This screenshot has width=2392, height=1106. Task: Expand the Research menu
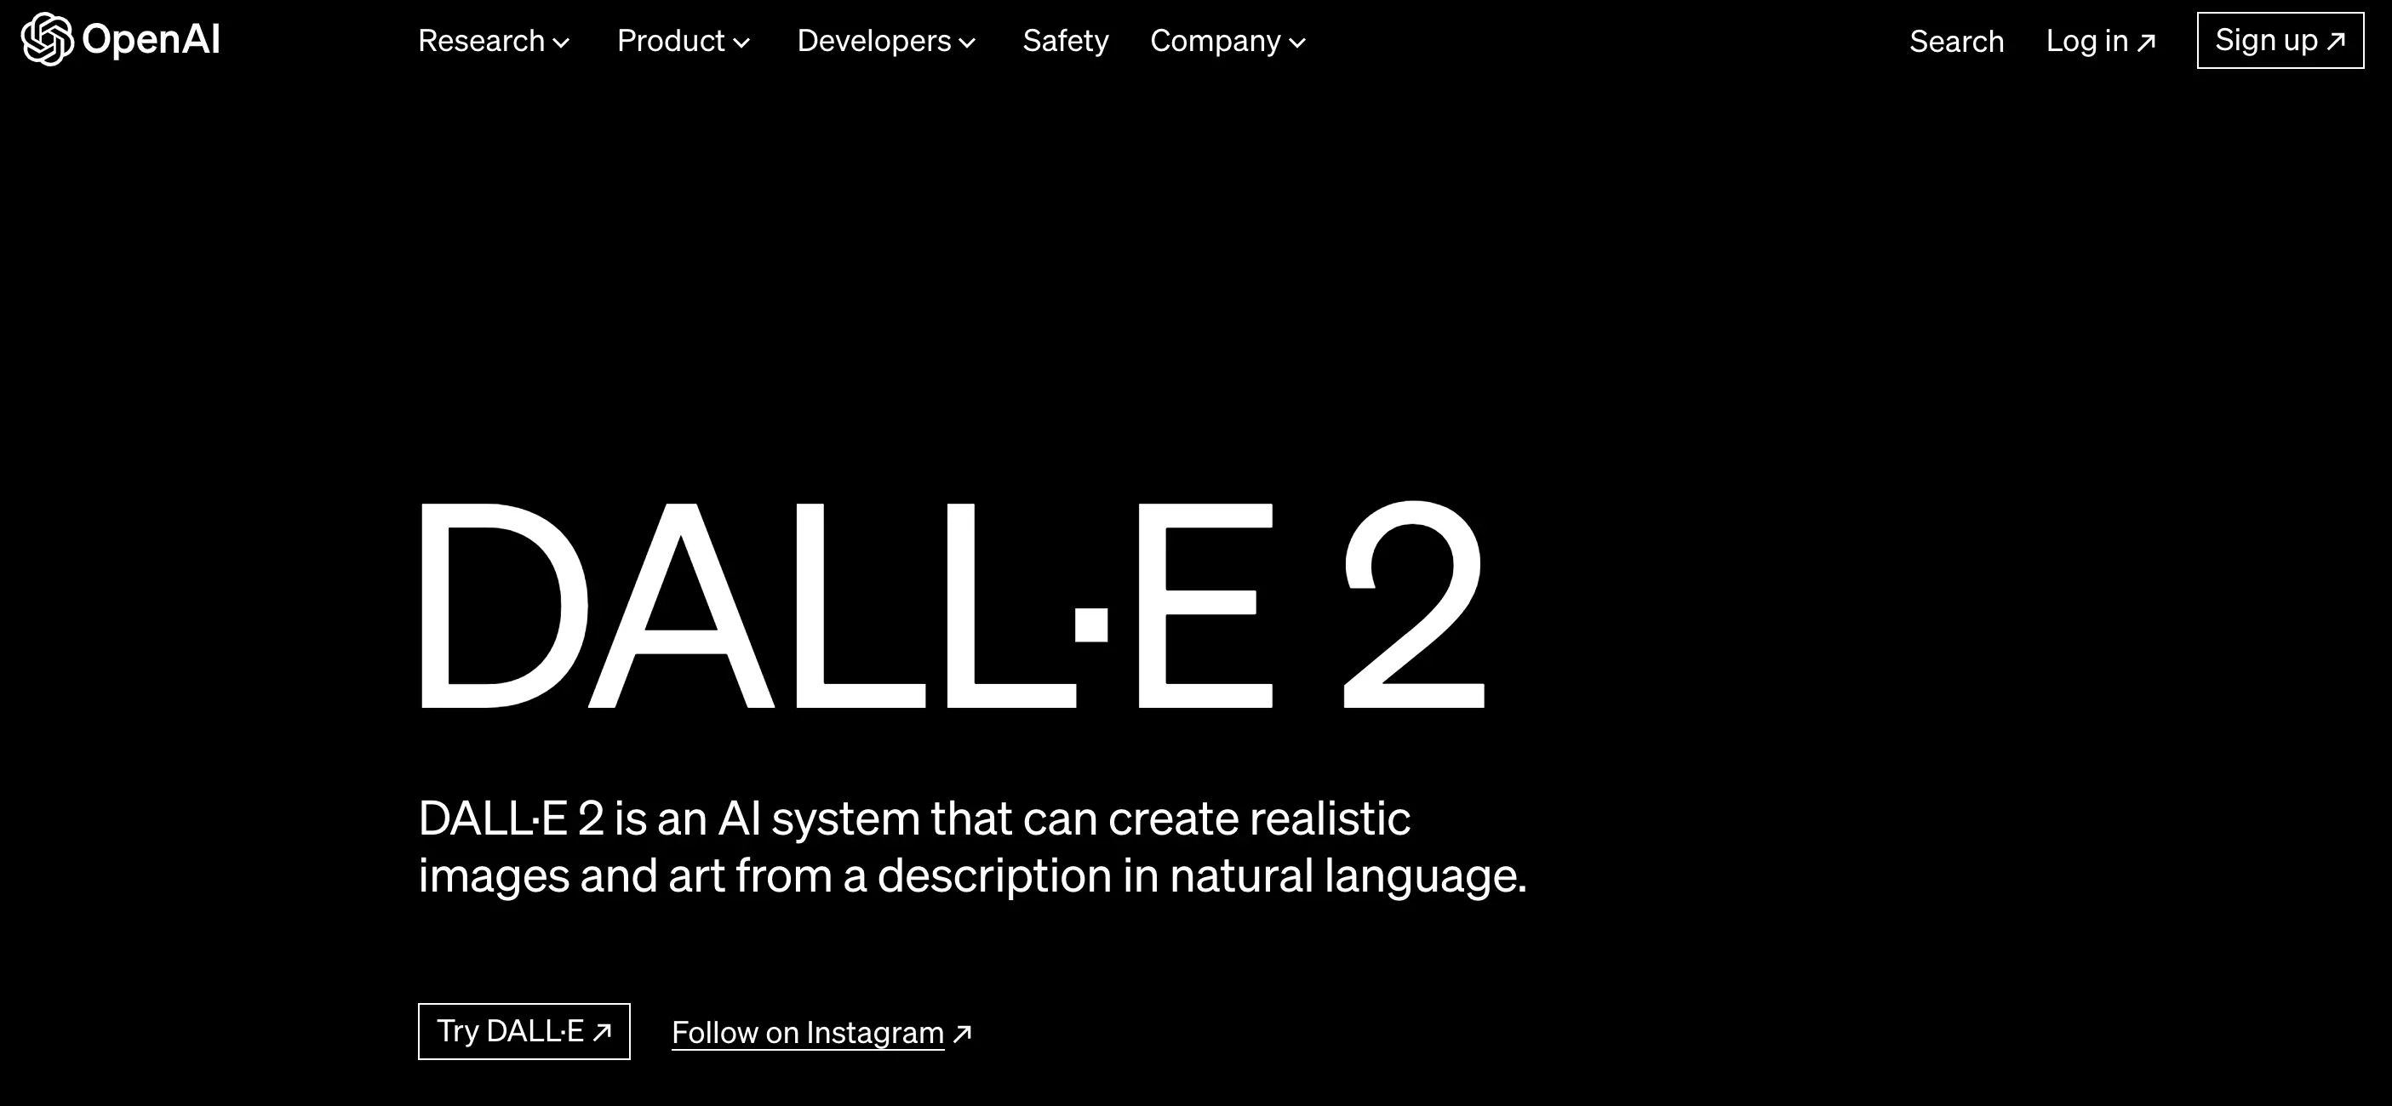491,41
